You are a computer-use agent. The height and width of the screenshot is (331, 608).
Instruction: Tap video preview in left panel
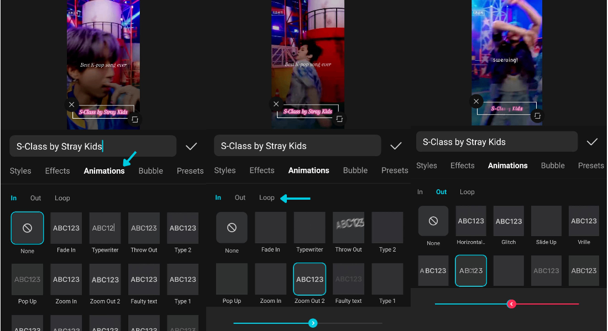pyautogui.click(x=103, y=65)
